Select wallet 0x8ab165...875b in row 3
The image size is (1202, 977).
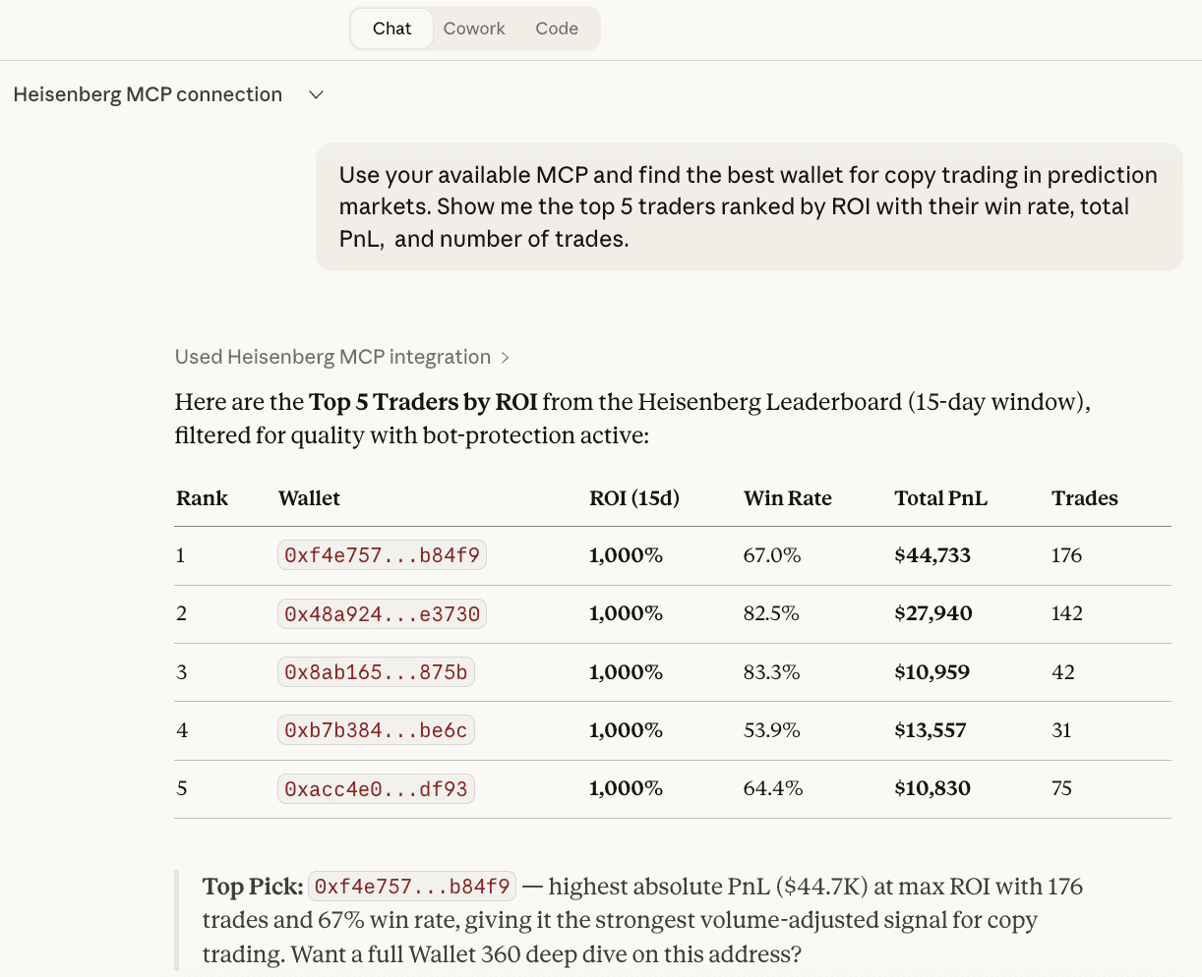376,671
